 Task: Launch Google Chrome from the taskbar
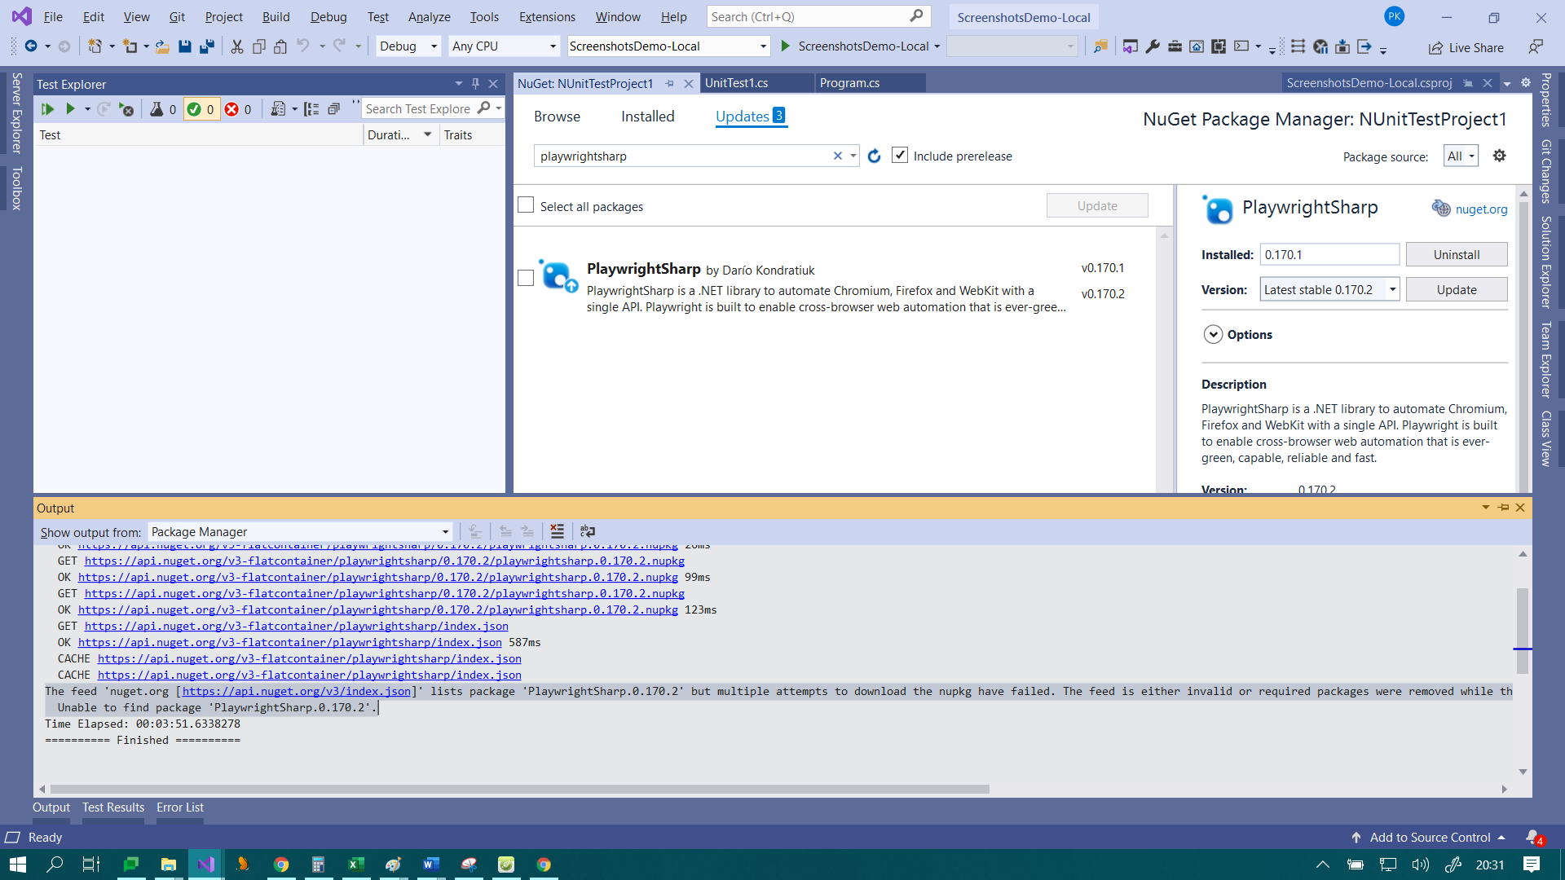[281, 863]
